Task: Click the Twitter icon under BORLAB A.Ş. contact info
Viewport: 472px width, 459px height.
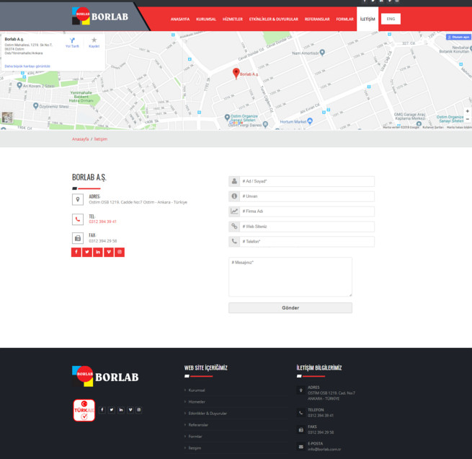Action: [87, 252]
